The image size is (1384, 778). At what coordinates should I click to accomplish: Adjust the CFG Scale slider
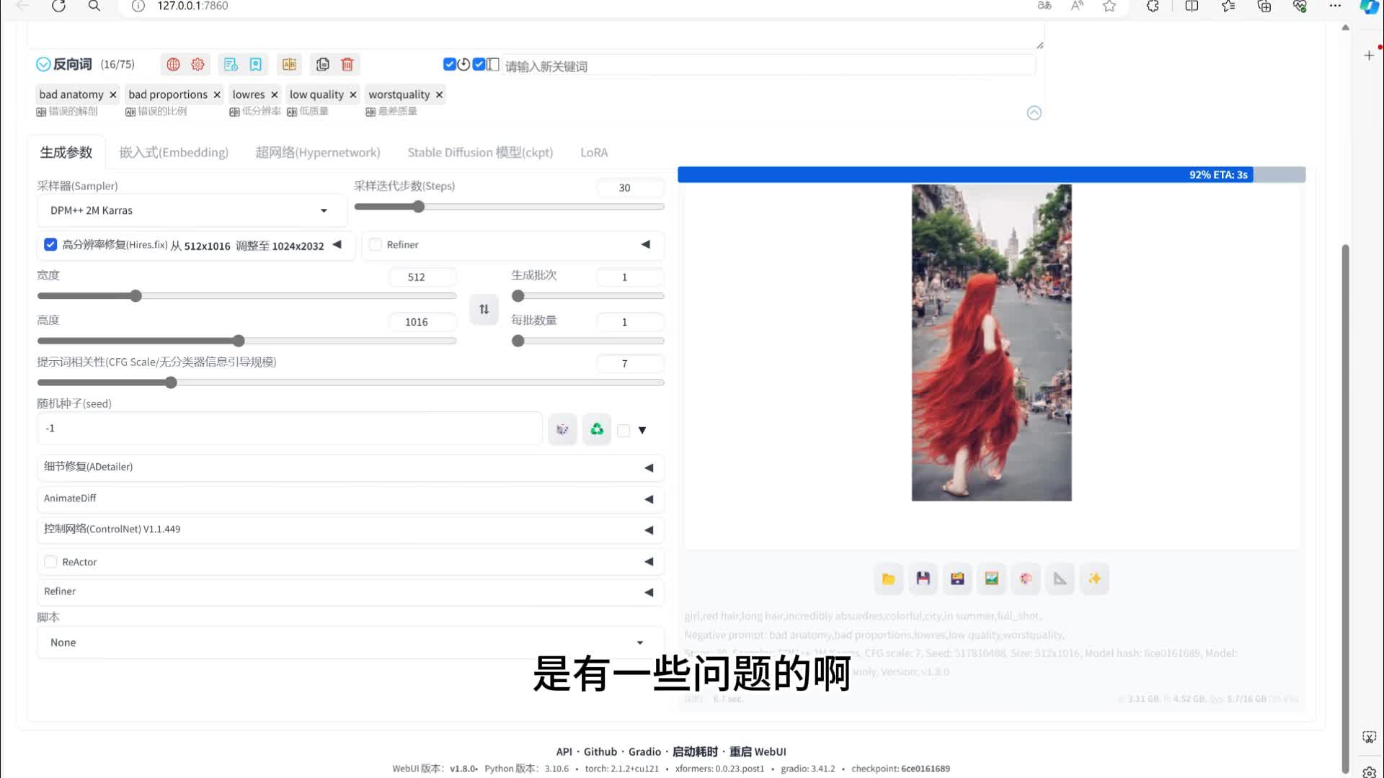(x=350, y=383)
